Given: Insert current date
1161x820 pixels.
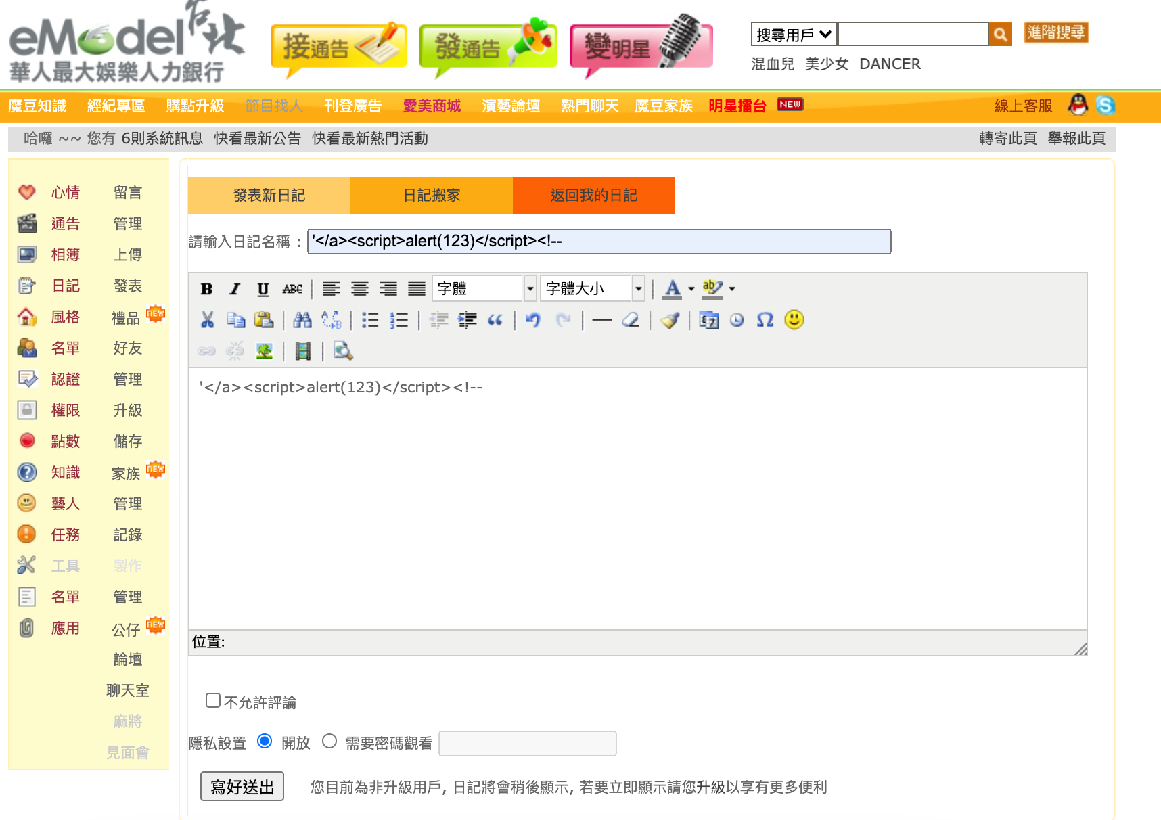Looking at the screenshot, I should click(709, 320).
